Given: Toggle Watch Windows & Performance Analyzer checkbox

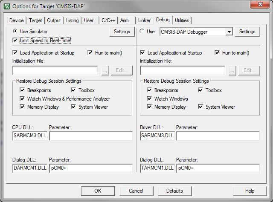Looking at the screenshot, I should [x=22, y=98].
